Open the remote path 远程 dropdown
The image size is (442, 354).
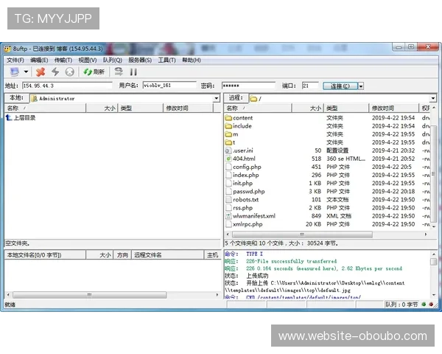click(434, 98)
